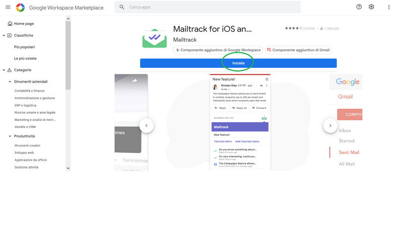The width and height of the screenshot is (413, 232).
Task: Click the Categorie shapes icon
Action: (9, 70)
